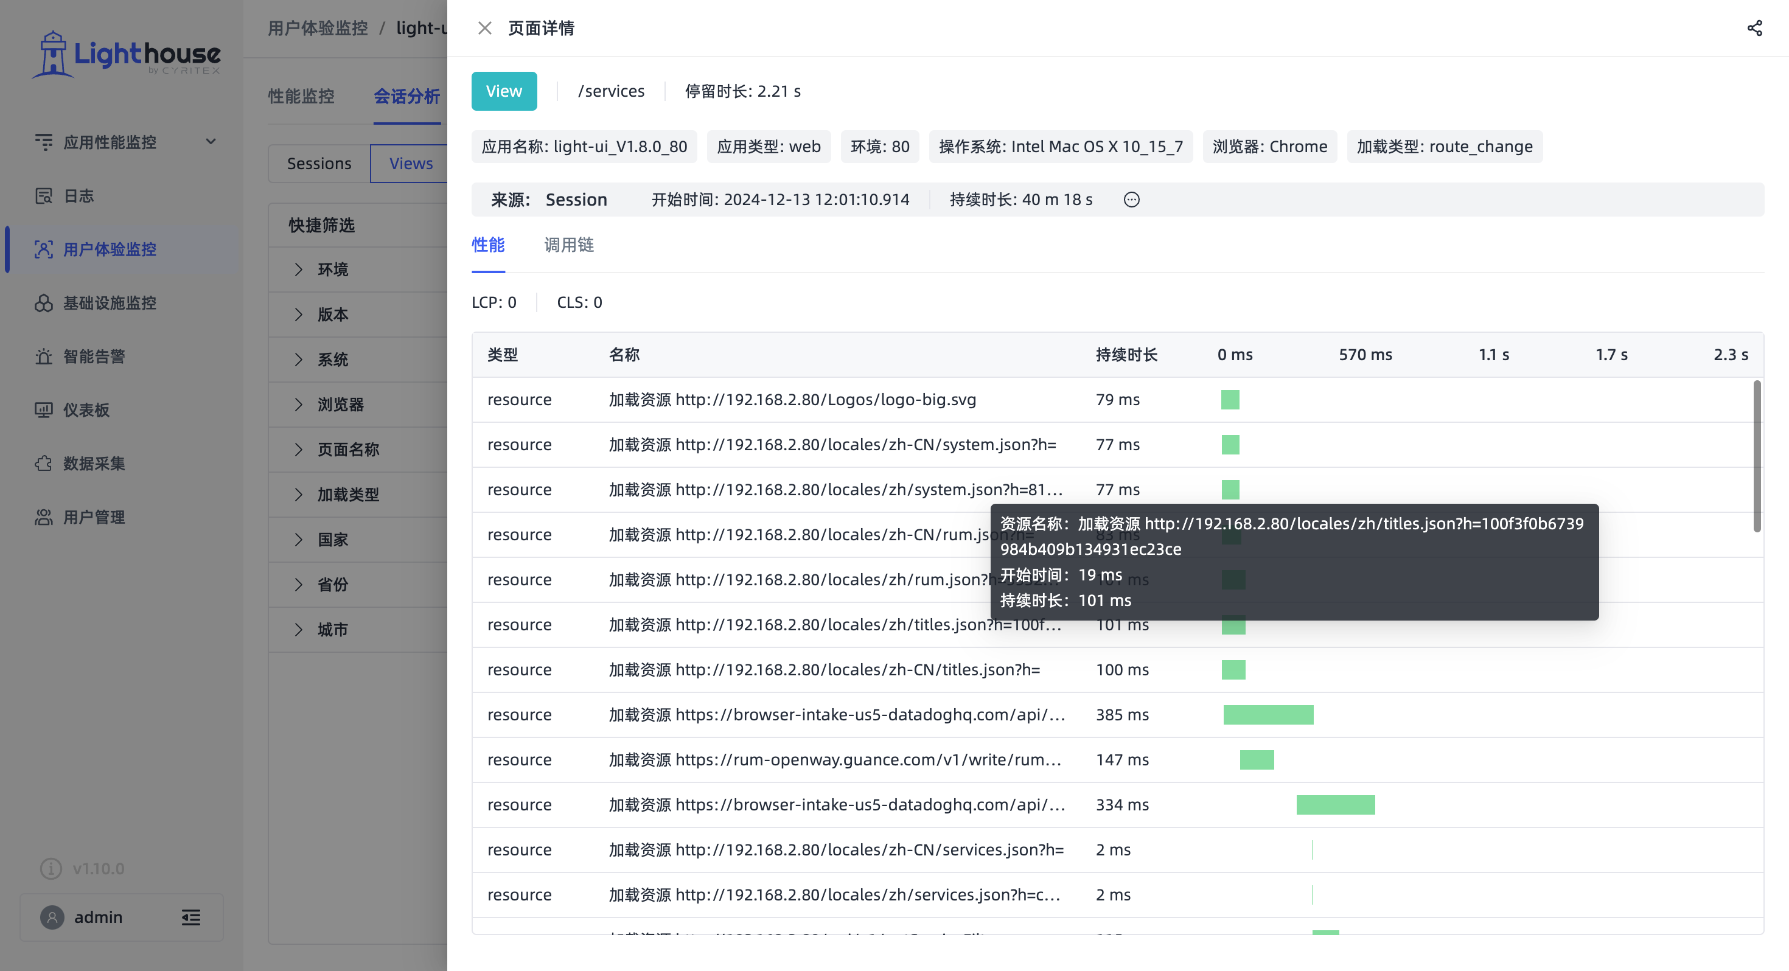Open the Session source link
The width and height of the screenshot is (1789, 971).
[x=576, y=200]
